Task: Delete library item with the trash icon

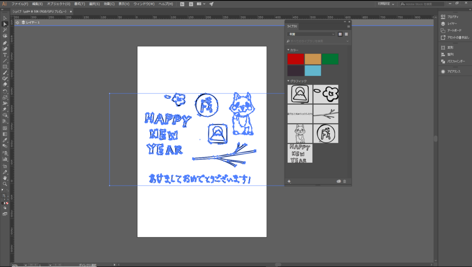Action: tap(345, 181)
